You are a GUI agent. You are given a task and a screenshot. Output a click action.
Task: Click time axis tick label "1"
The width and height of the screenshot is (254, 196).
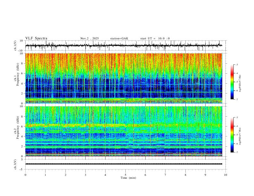[x=45, y=175]
